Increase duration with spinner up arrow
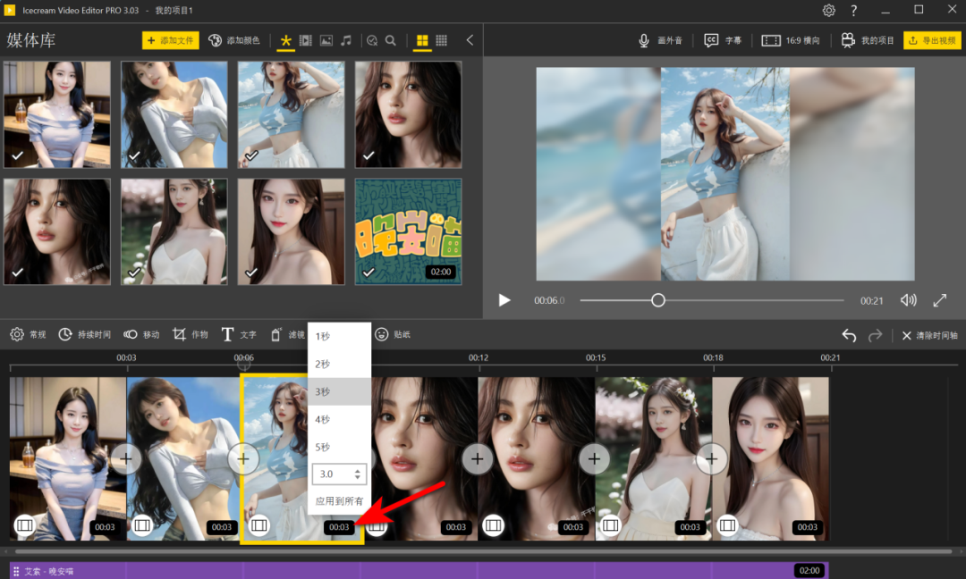This screenshot has width=966, height=579. pos(357,470)
